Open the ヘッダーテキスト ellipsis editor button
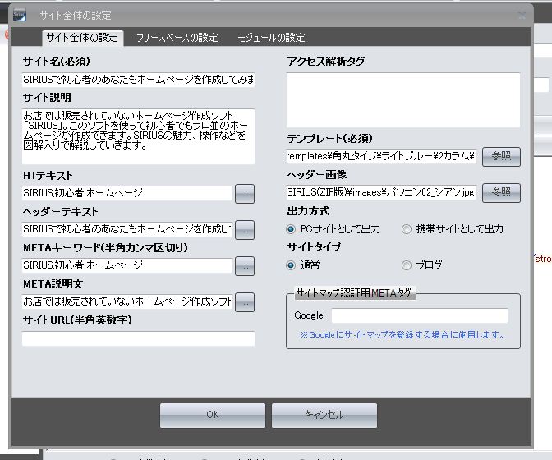The width and height of the screenshot is (552, 460). click(245, 230)
